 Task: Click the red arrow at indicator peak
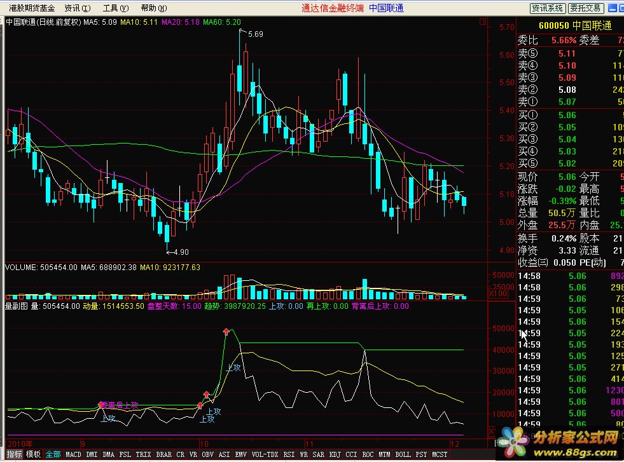point(226,331)
